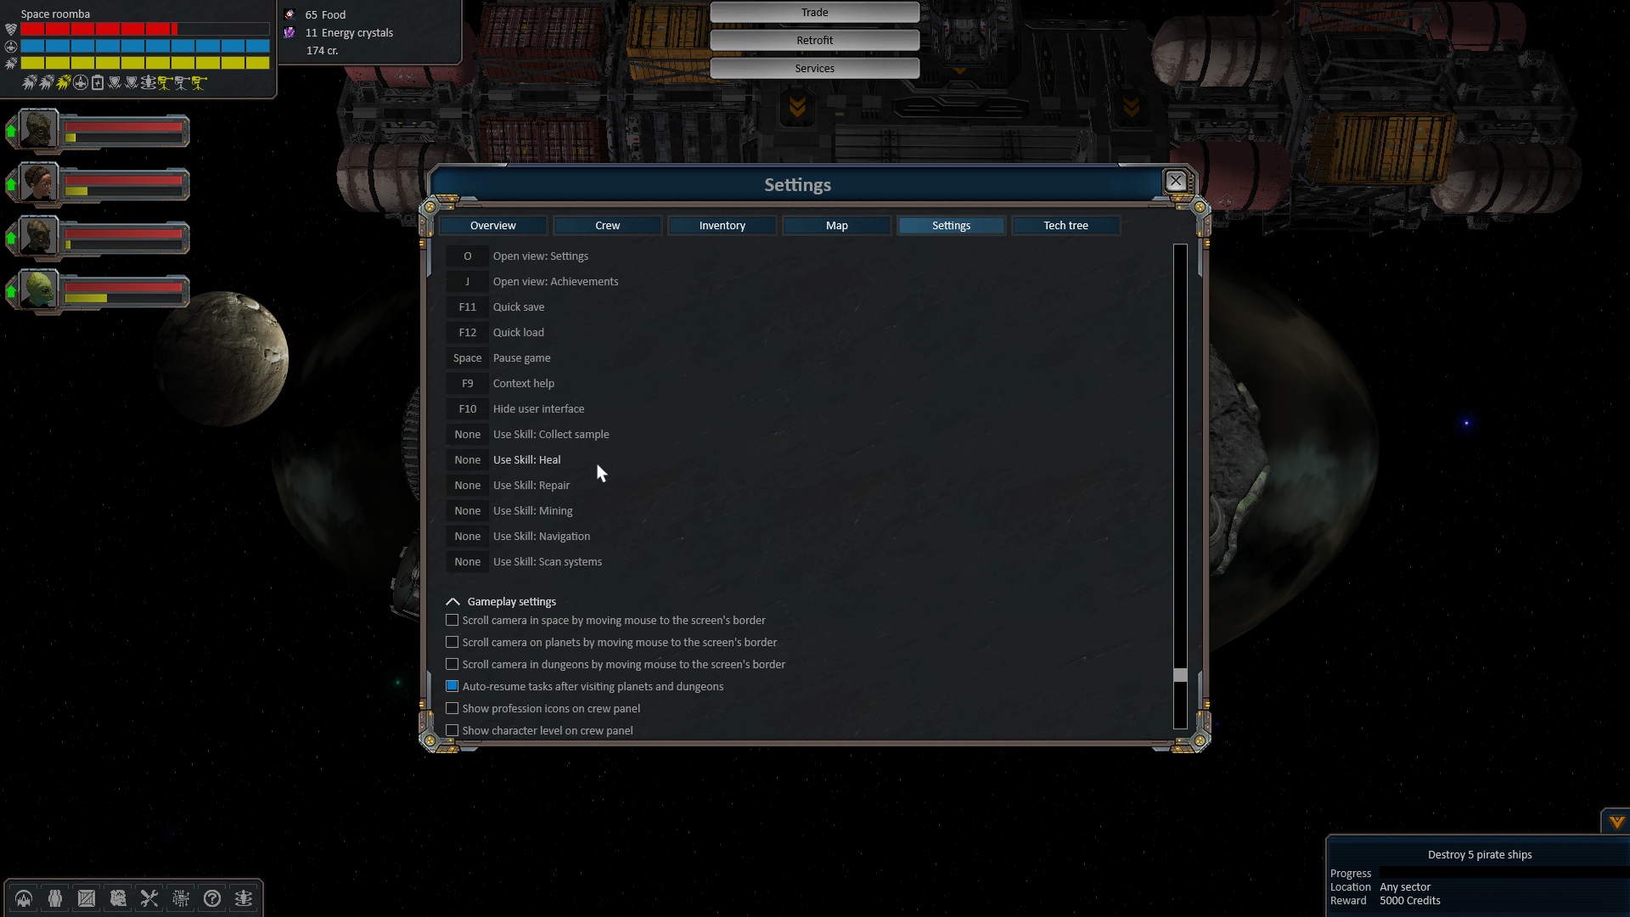Enable Auto-resume tasks after visiting planets
The image size is (1630, 917).
(x=452, y=686)
